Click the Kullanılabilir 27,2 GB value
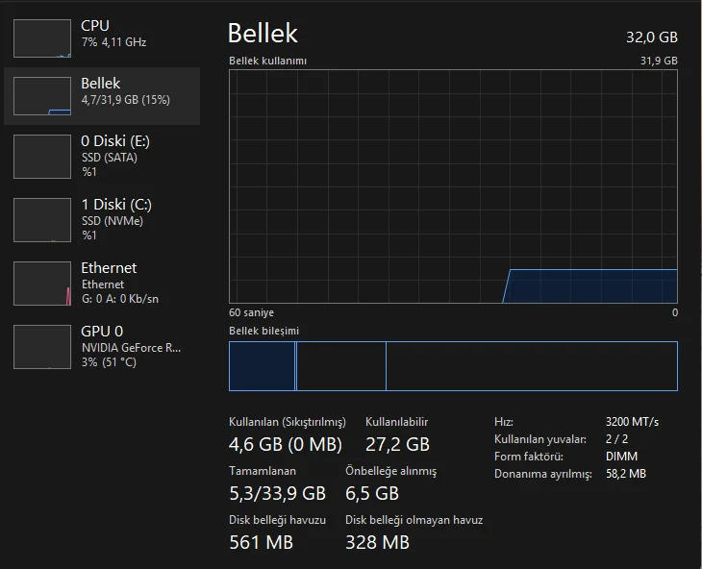702x569 pixels. 397,444
